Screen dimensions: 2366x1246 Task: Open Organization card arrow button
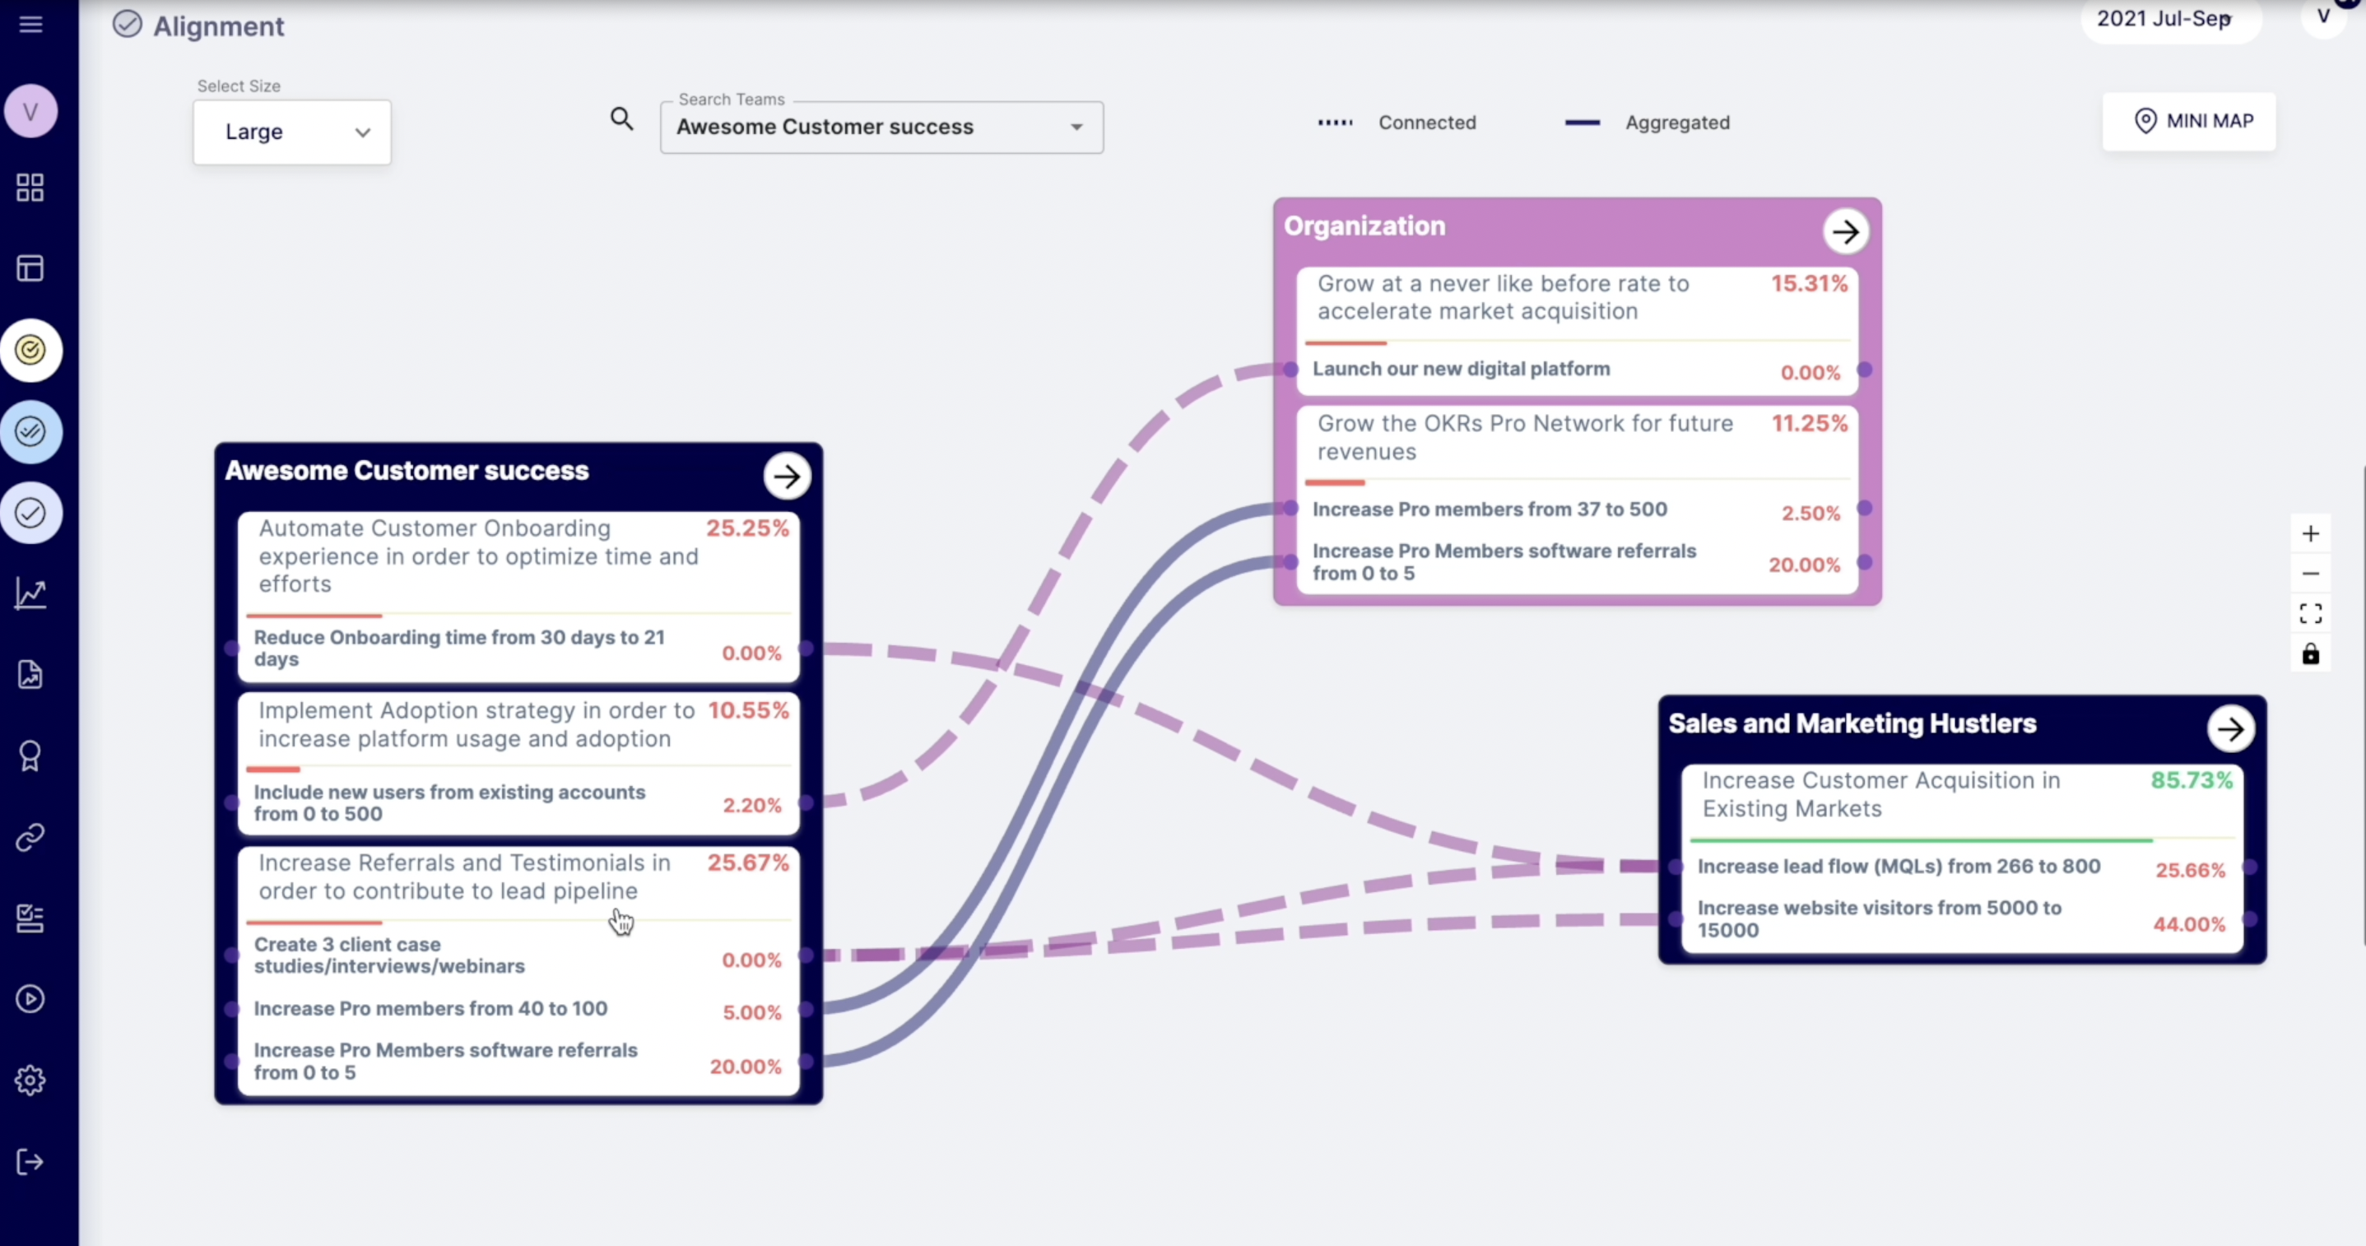(x=1845, y=232)
